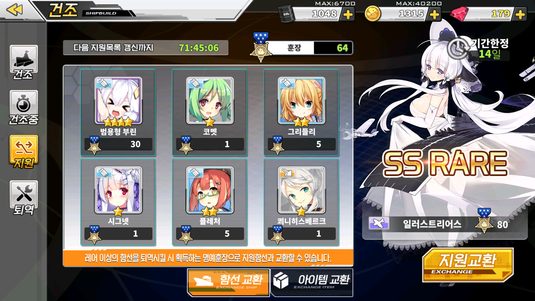
Task: Click the 지원교환 EXCHANGE button
Action: tap(468, 265)
